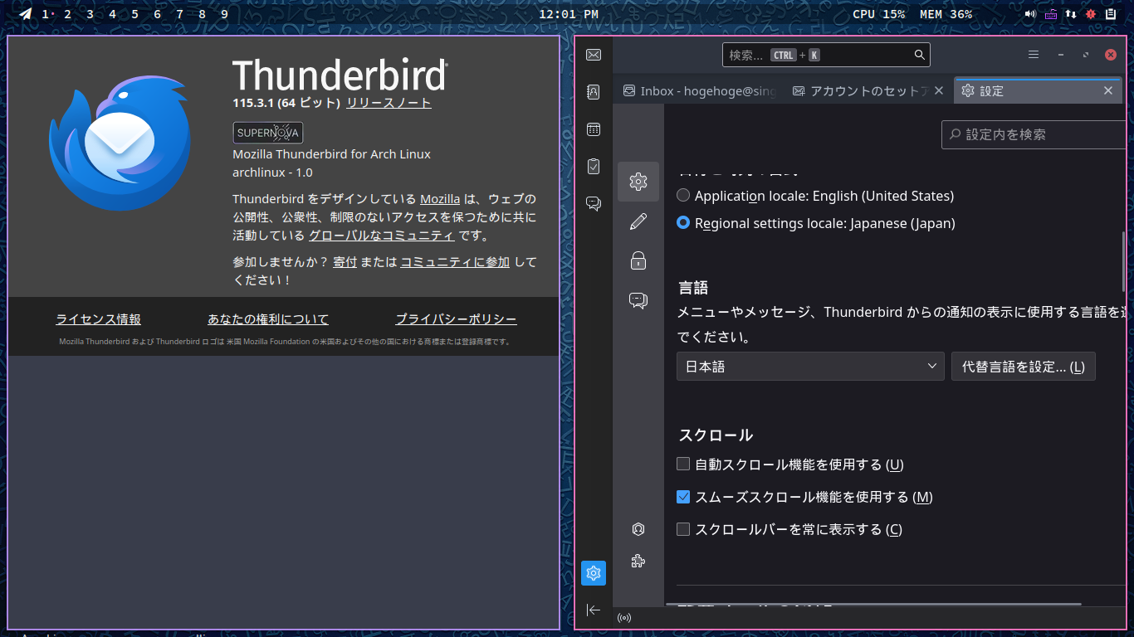The height and width of the screenshot is (637, 1134).
Task: Click the paper plane launcher icon
Action: 26,14
